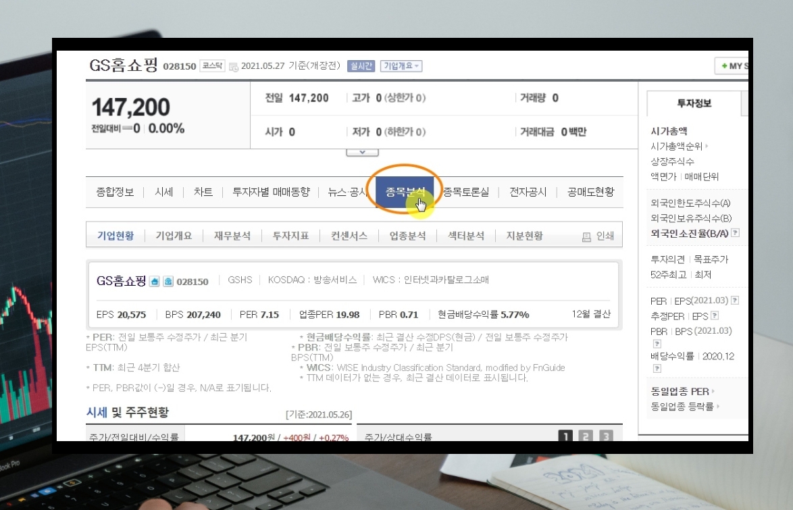Open help icon for 외국인소진율(B/A)
793x510 pixels.
736,233
